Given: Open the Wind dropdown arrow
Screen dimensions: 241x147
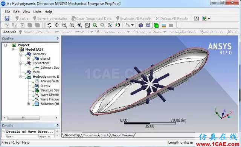Looking at the screenshot, I should (92, 32).
